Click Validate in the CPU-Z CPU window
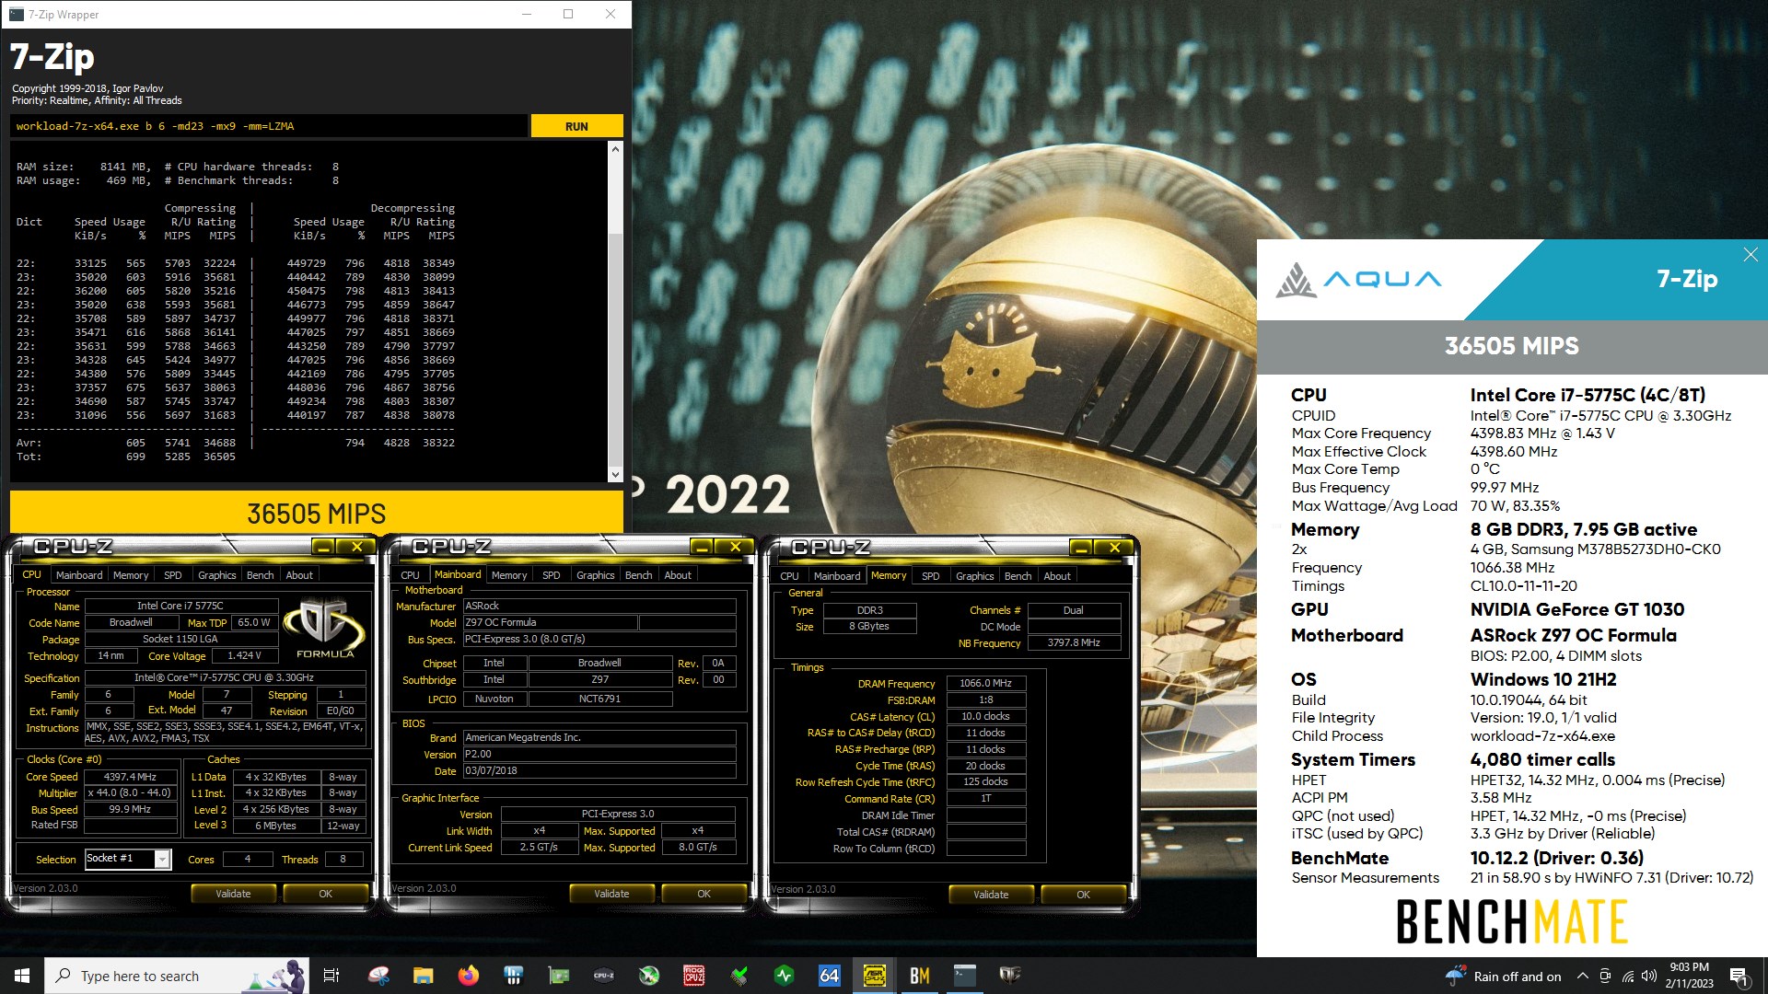This screenshot has width=1768, height=994. pos(233,894)
